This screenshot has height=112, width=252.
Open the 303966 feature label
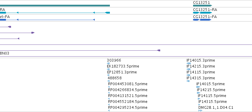(114, 60)
